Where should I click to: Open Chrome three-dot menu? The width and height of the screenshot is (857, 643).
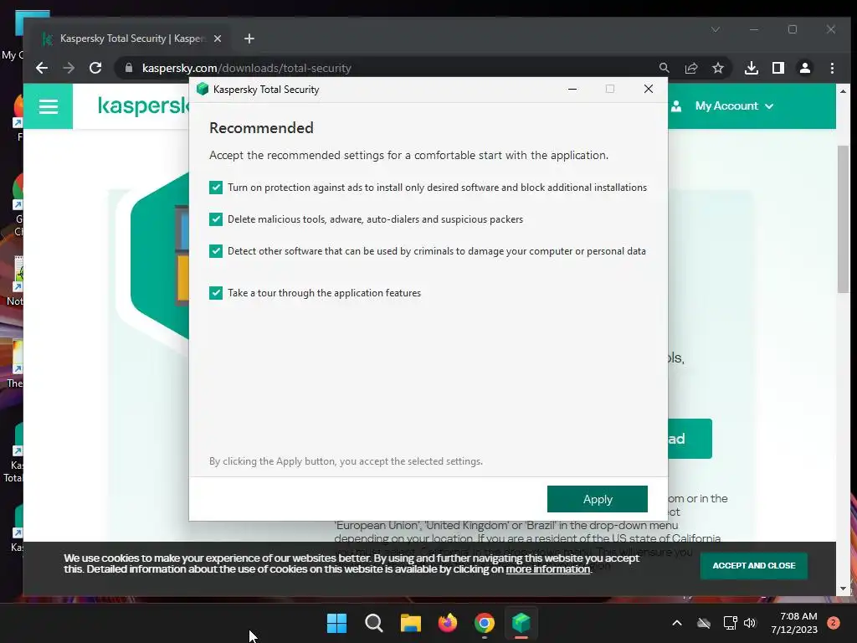832,68
